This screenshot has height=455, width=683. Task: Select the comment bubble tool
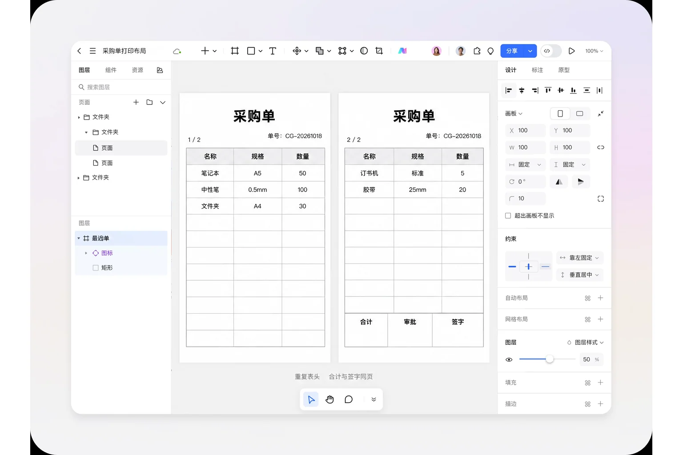(349, 399)
